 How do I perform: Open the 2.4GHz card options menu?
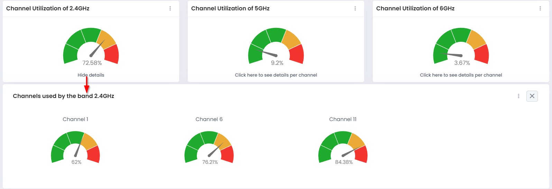(170, 8)
